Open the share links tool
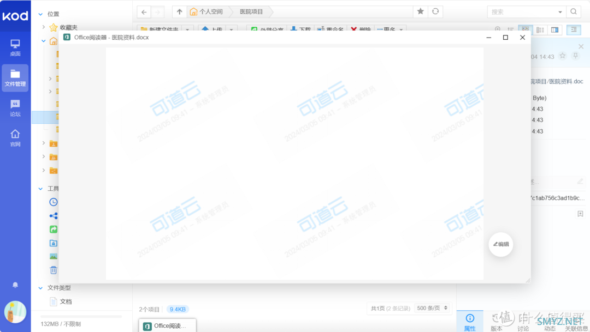 click(54, 215)
